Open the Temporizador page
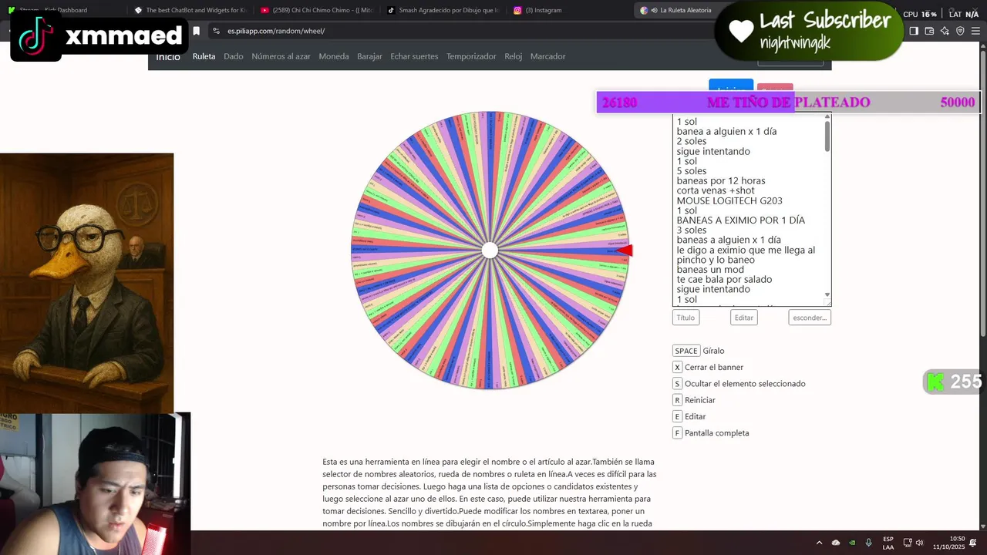Image resolution: width=987 pixels, height=555 pixels. tap(471, 56)
